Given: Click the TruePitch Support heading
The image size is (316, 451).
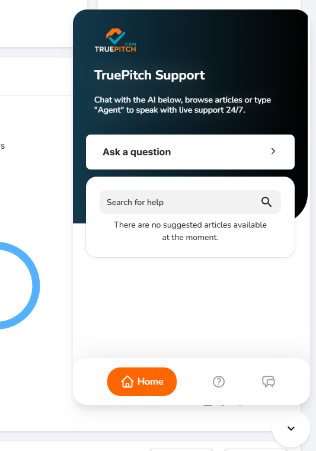Looking at the screenshot, I should (149, 75).
